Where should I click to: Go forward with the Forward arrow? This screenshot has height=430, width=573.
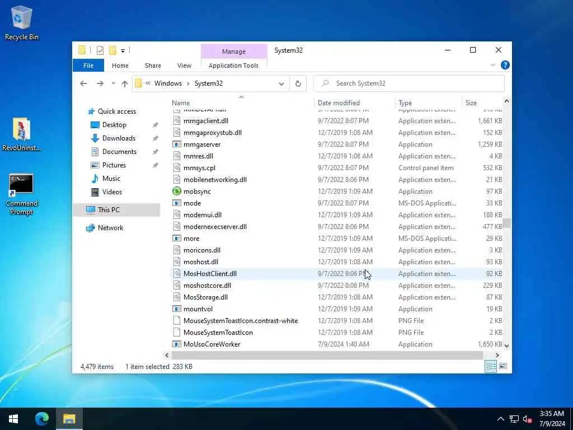pos(100,83)
